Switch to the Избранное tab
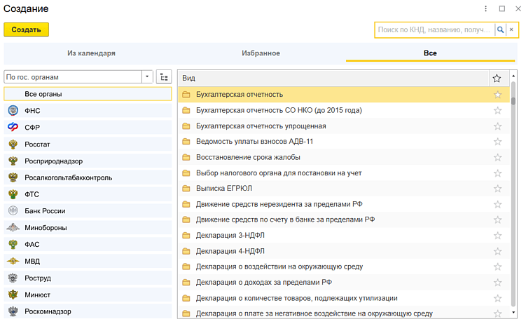This screenshot has width=526, height=324. click(261, 53)
